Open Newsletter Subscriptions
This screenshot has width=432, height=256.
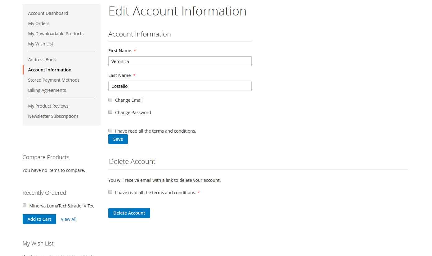click(x=53, y=116)
